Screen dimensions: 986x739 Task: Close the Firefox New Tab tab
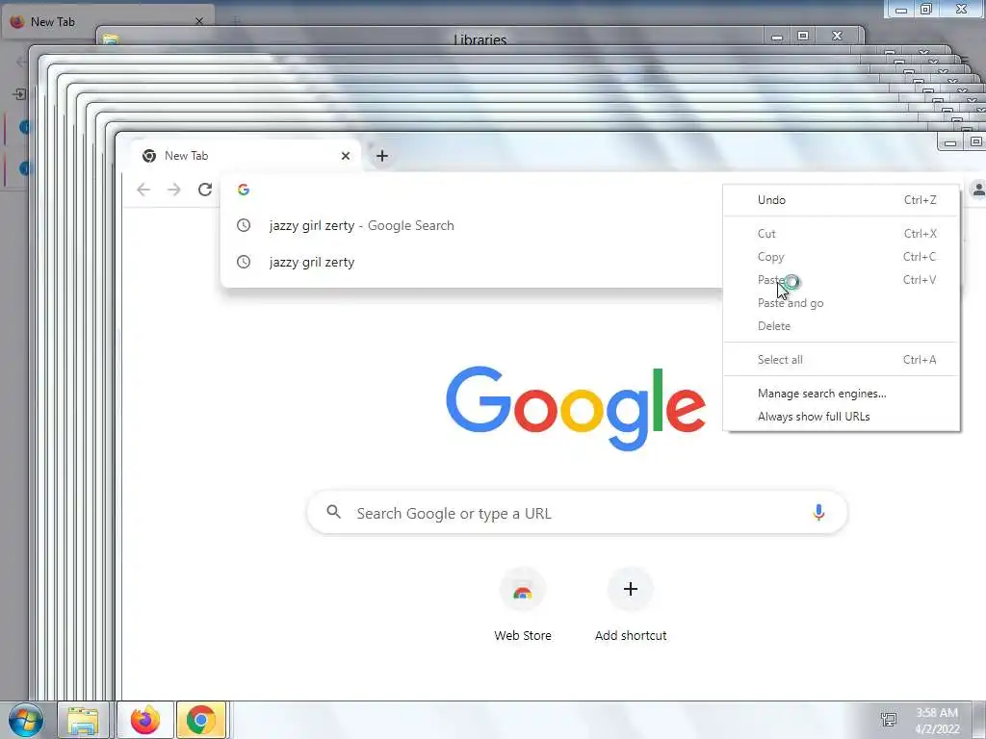tap(198, 21)
